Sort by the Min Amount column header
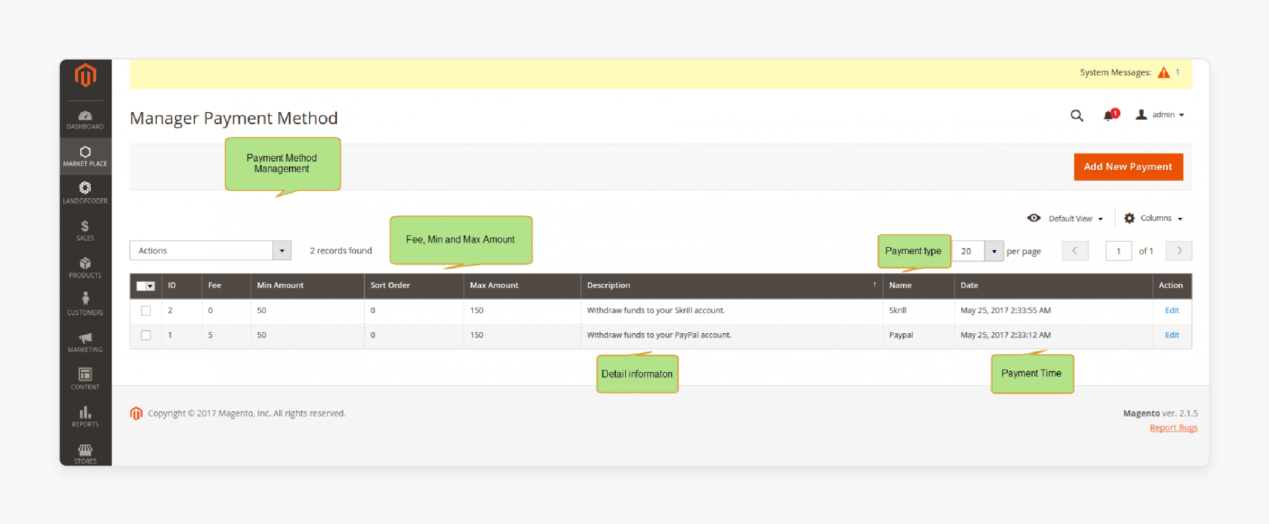Image resolution: width=1269 pixels, height=524 pixels. pos(308,285)
